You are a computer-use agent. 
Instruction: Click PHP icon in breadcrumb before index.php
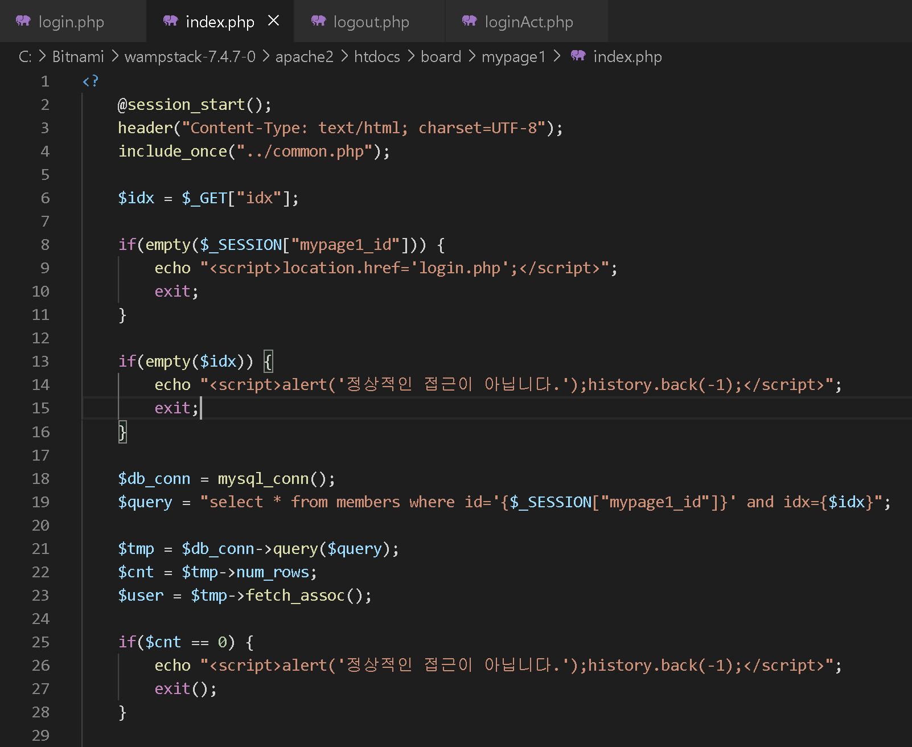pos(578,56)
